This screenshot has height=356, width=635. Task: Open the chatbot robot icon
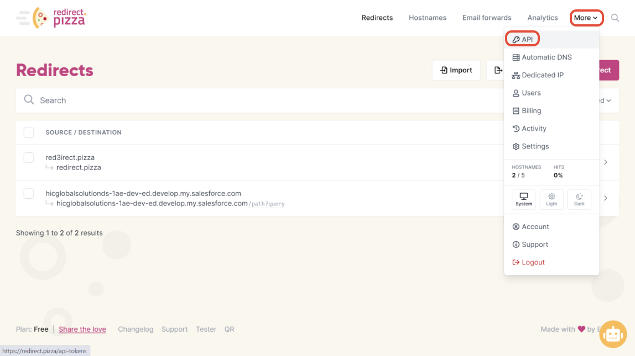pos(613,334)
